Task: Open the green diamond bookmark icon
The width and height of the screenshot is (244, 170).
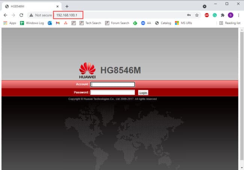Action: (135, 23)
